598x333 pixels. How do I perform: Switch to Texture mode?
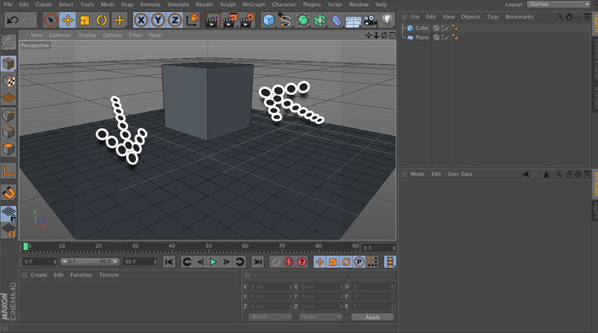point(8,81)
